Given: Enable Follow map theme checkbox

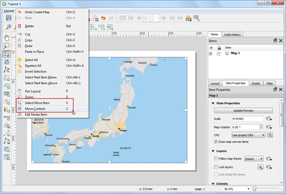Looking at the screenshot, I should pyautogui.click(x=216, y=159).
